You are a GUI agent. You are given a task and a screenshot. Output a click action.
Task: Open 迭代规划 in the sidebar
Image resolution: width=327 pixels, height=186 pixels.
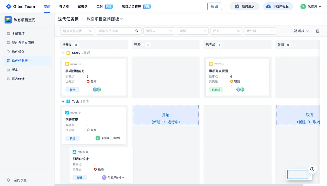[18, 52]
